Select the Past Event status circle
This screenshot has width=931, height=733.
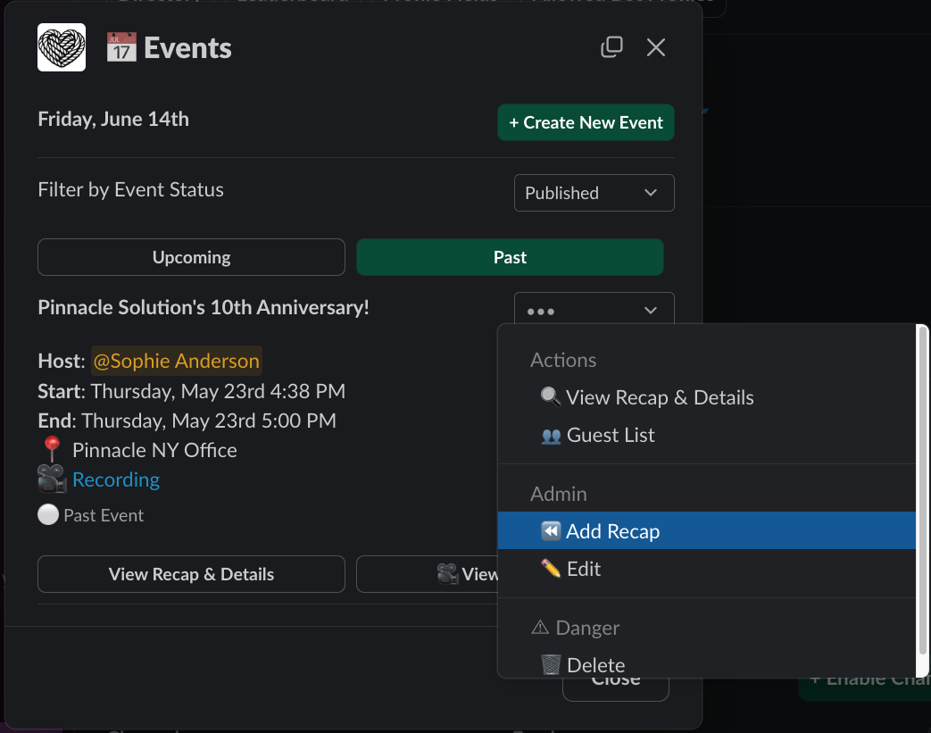pyautogui.click(x=47, y=514)
